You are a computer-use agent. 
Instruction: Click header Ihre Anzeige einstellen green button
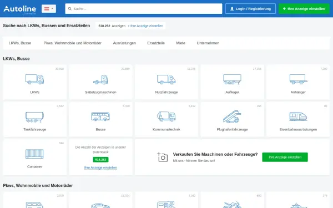click(304, 9)
